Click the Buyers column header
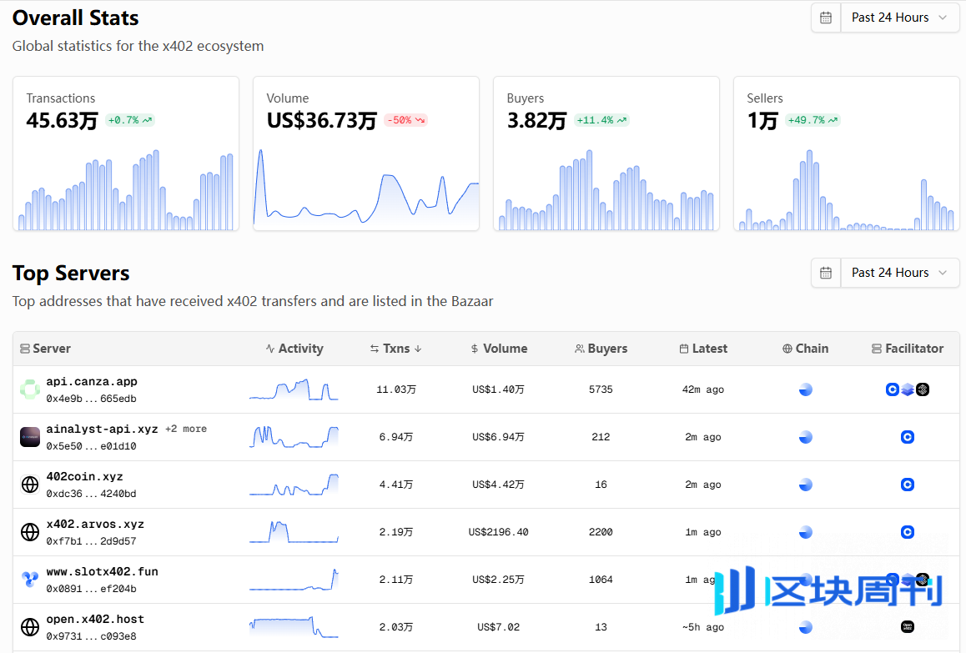 [601, 349]
